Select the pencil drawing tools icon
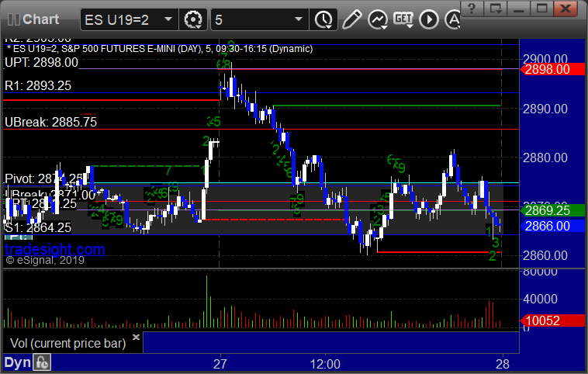The image size is (588, 374). [351, 19]
